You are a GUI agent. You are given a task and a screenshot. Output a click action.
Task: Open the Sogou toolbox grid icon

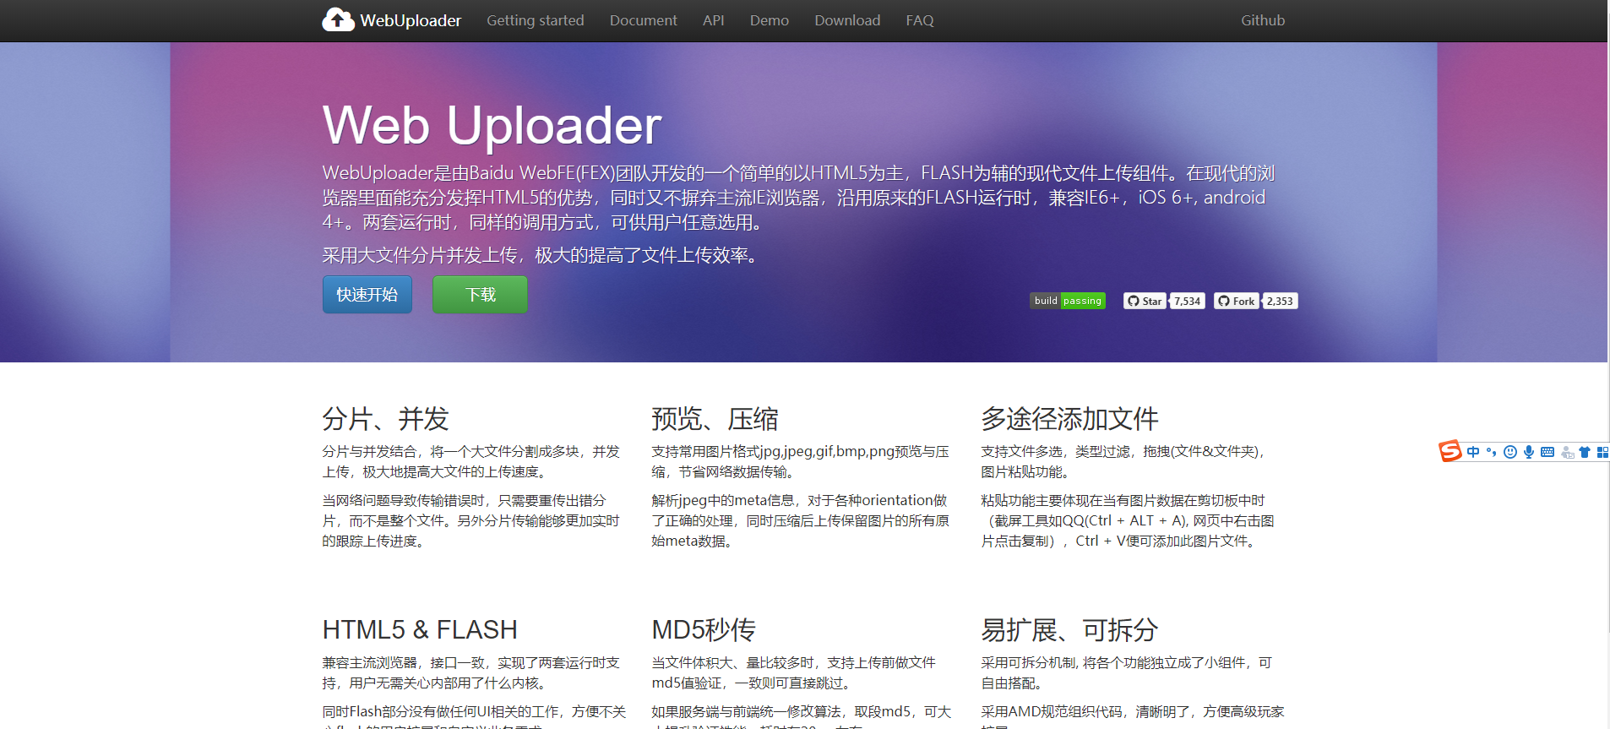(x=1602, y=452)
